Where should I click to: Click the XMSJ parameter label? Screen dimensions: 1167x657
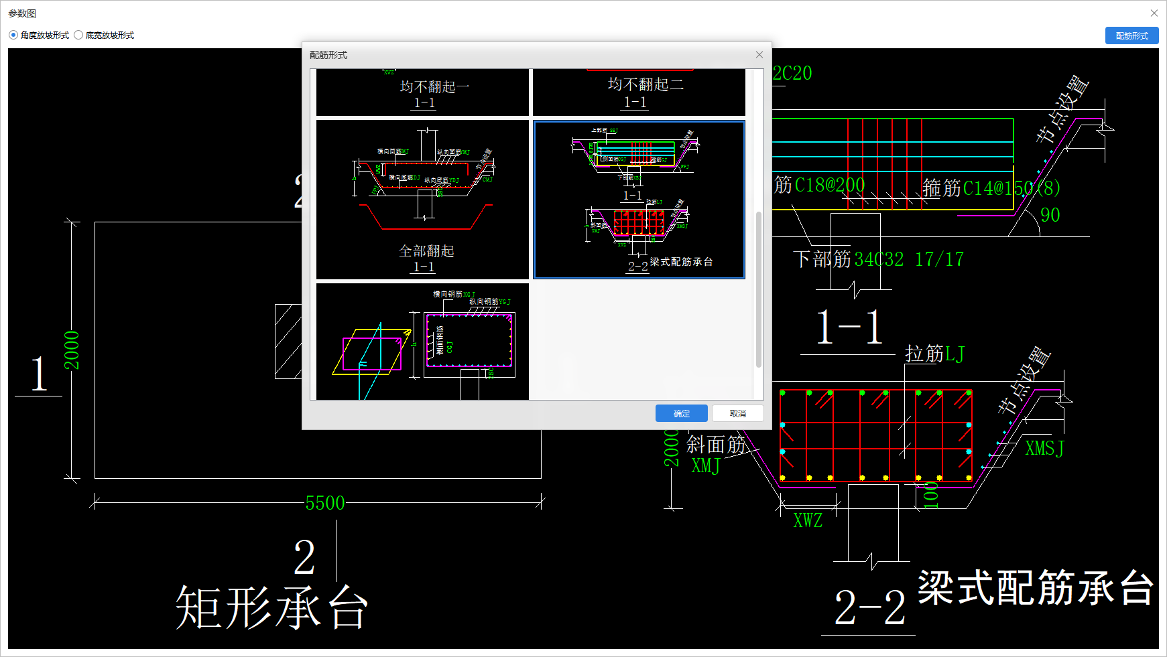pos(1044,448)
